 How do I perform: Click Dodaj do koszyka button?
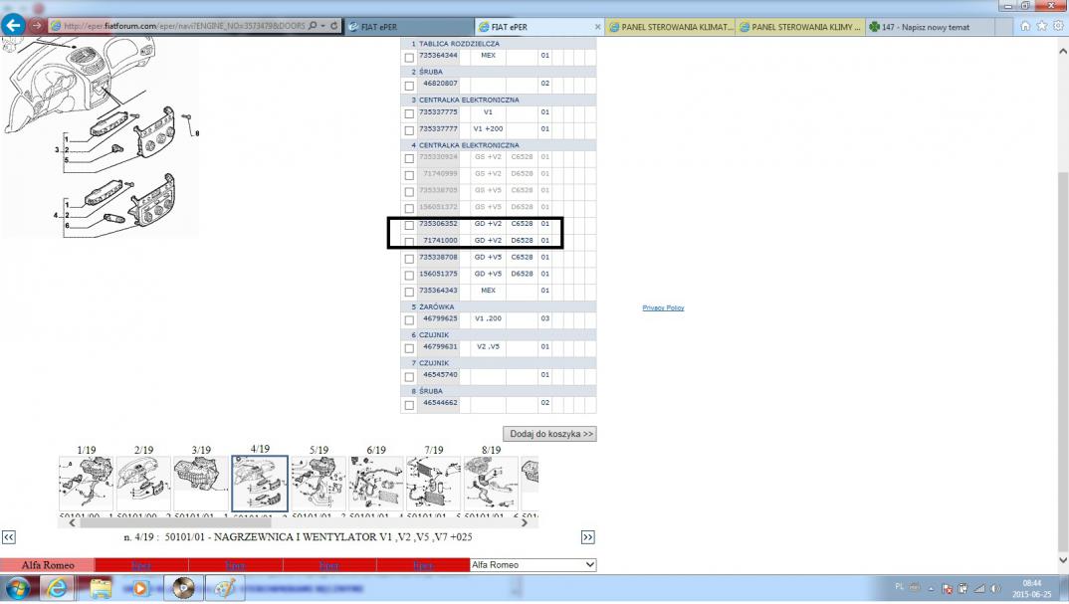tap(549, 434)
